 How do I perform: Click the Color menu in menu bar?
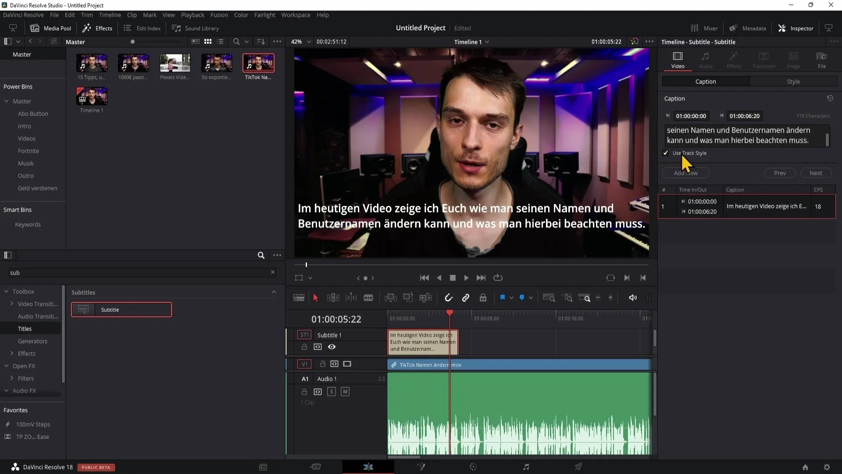[x=242, y=15]
